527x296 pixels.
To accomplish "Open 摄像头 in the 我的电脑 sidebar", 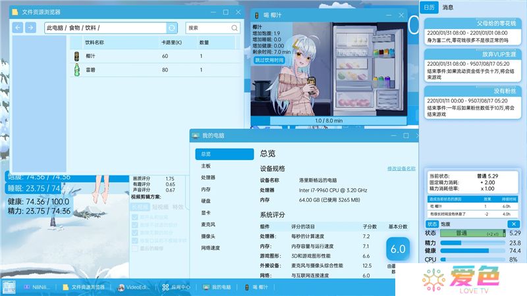I will (208, 236).
